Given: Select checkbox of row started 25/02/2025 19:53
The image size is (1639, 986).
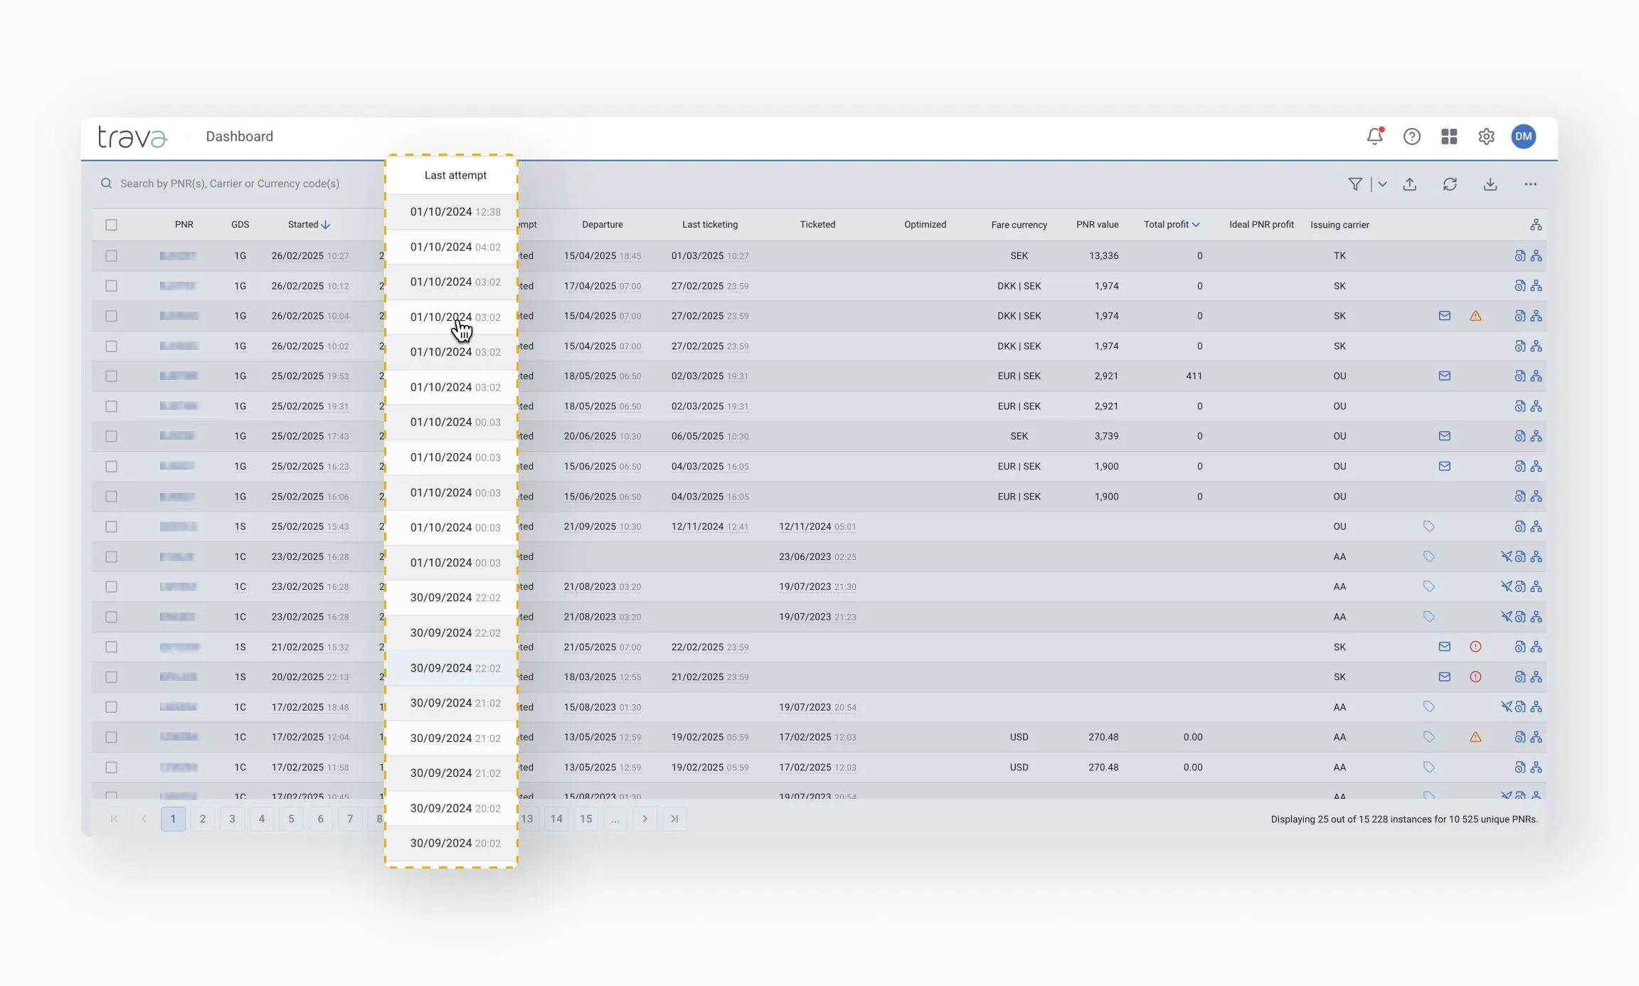Looking at the screenshot, I should point(111,376).
